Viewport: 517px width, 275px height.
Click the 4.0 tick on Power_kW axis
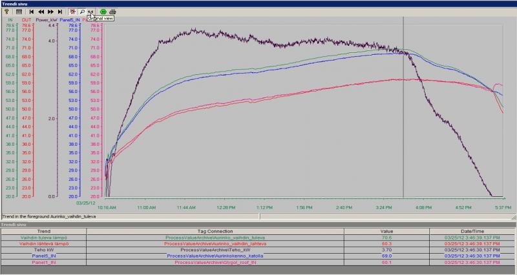51,41
